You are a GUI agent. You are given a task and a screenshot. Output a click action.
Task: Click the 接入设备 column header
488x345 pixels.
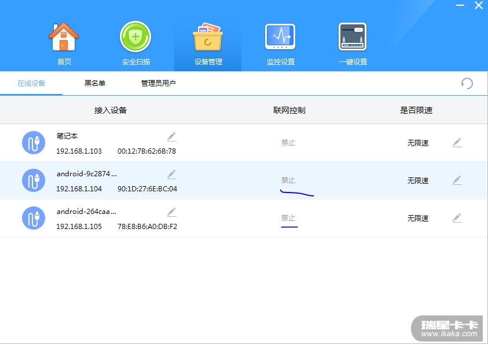coord(111,110)
